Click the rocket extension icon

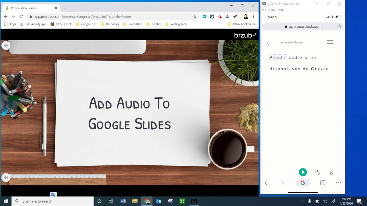[235, 17]
